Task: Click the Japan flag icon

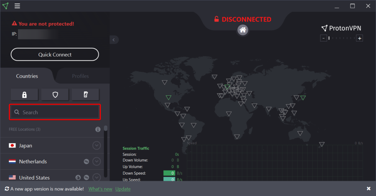Action: (x=12, y=145)
